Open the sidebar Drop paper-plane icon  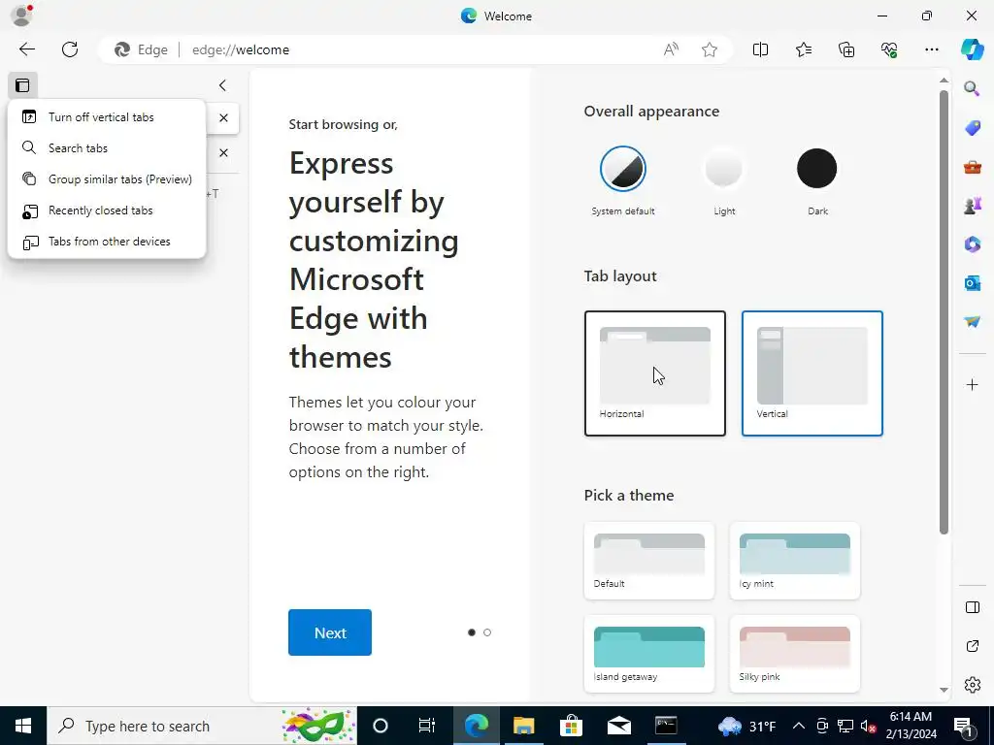972,322
